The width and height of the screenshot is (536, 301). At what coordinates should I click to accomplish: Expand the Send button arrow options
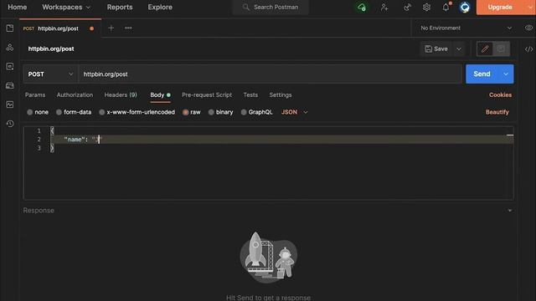pos(506,74)
